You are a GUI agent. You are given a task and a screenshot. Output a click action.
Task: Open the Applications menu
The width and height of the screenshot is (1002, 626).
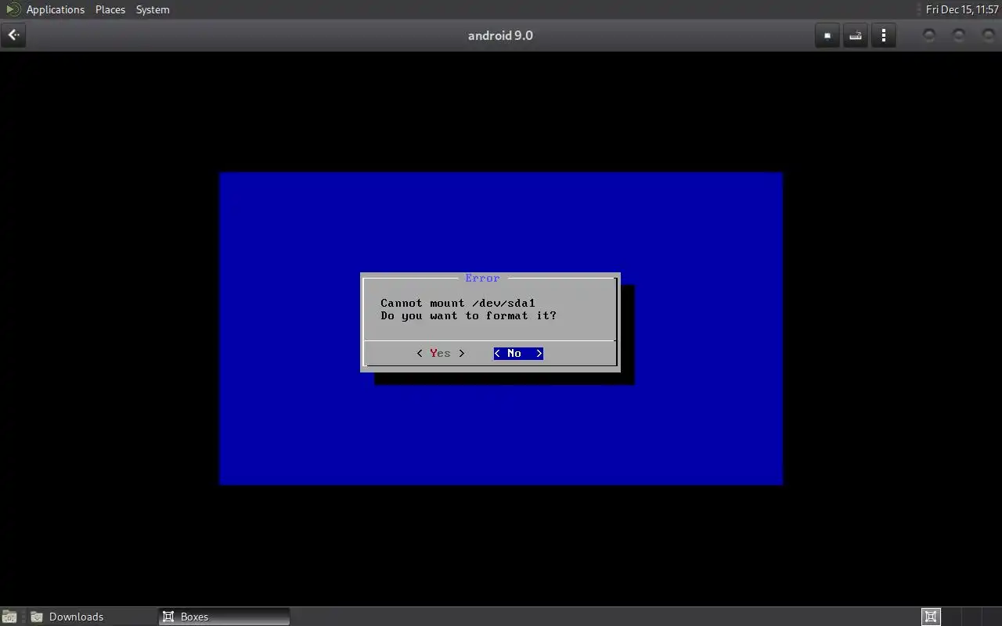(x=55, y=9)
